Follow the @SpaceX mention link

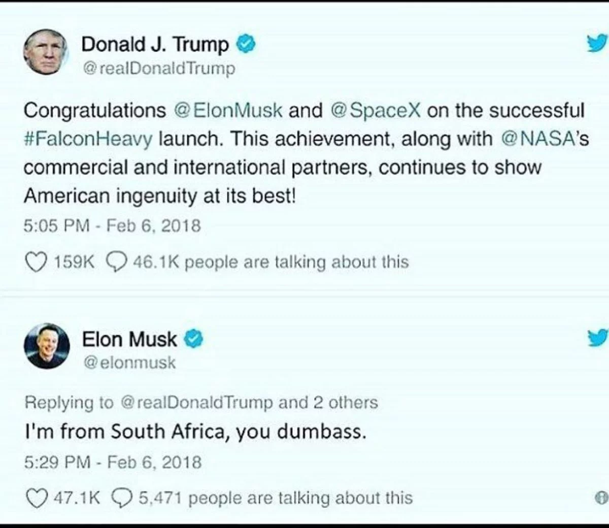[x=376, y=111]
